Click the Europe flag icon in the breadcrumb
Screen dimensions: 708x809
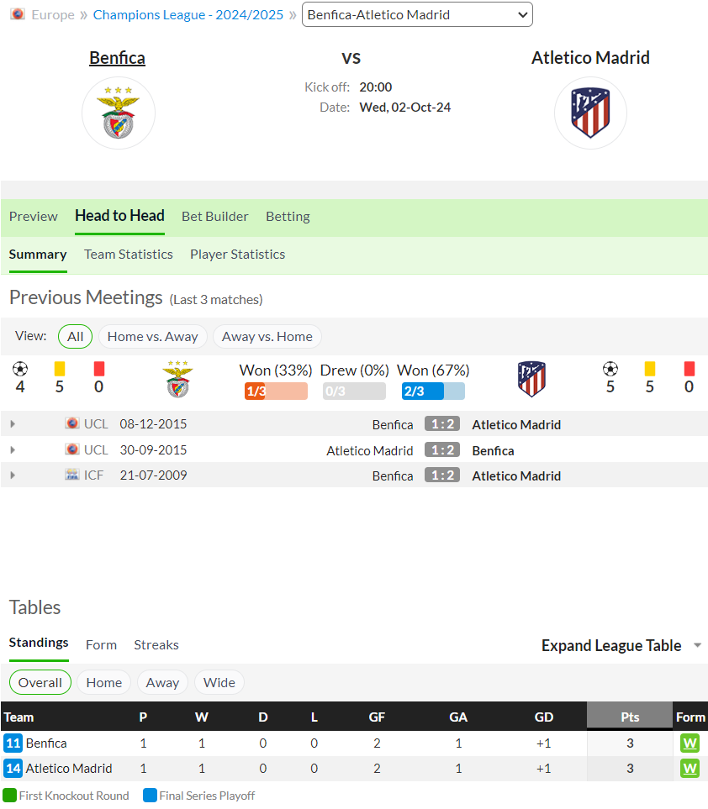pyautogui.click(x=18, y=14)
